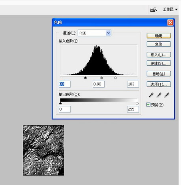Click the 复位 reset button

pyautogui.click(x=159, y=44)
